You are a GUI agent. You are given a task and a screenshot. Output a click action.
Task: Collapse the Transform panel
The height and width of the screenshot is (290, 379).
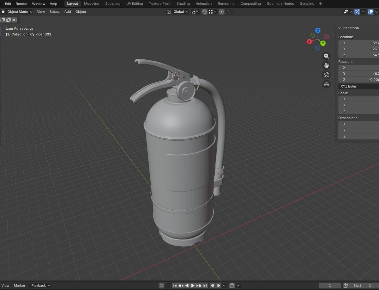tap(349, 28)
